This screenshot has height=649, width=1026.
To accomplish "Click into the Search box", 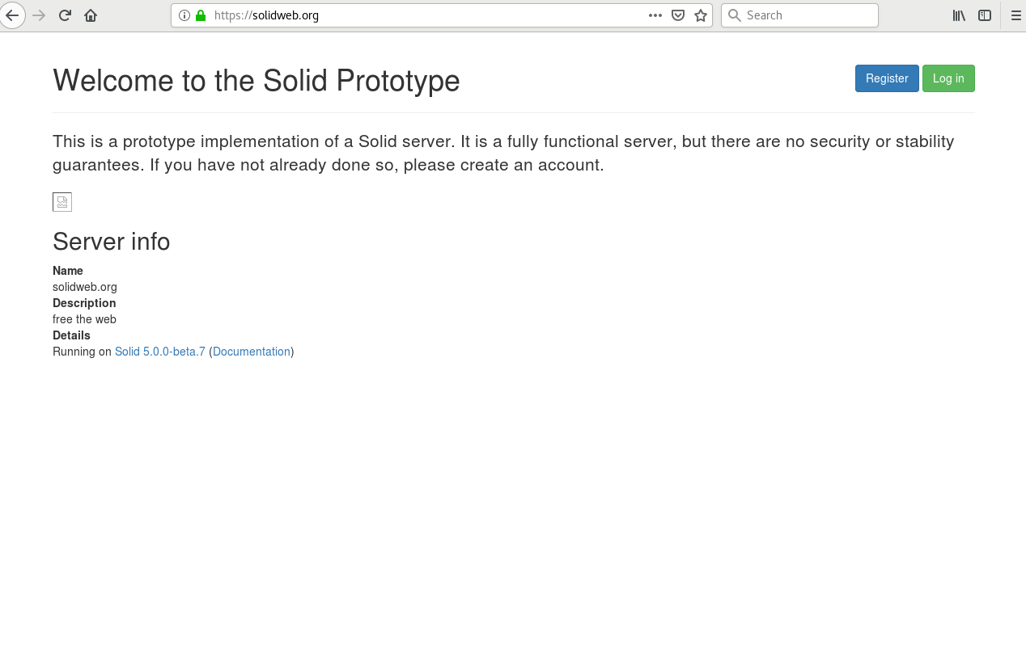I will tap(809, 15).
